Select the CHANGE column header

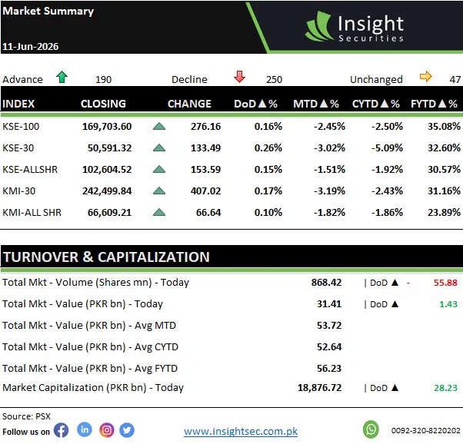click(x=189, y=104)
